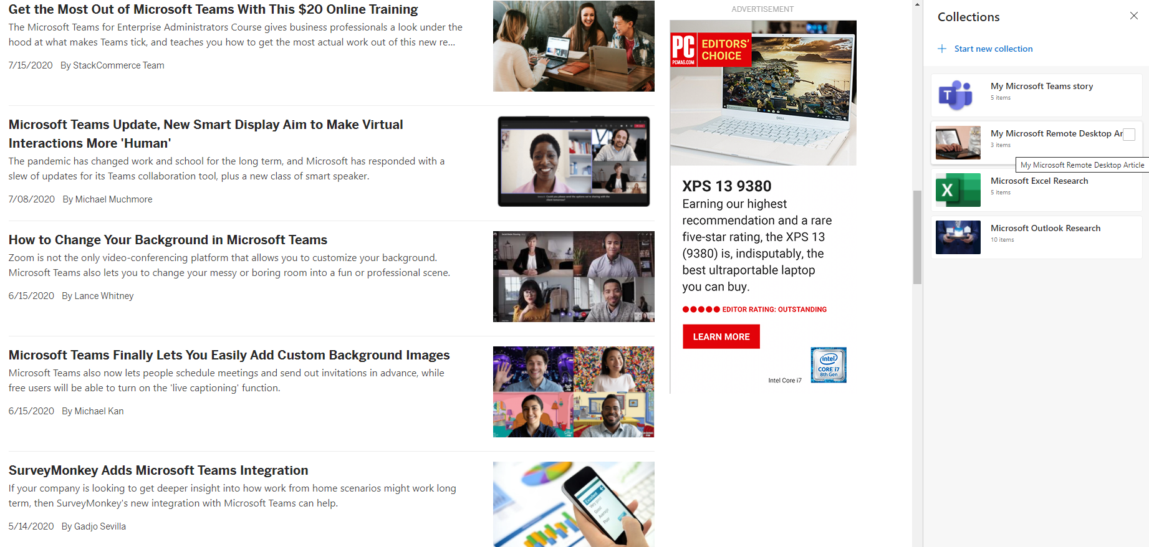Viewport: 1149px width, 547px height.
Task: Open My Microsoft Remote Desktop collection title
Action: 1056,133
